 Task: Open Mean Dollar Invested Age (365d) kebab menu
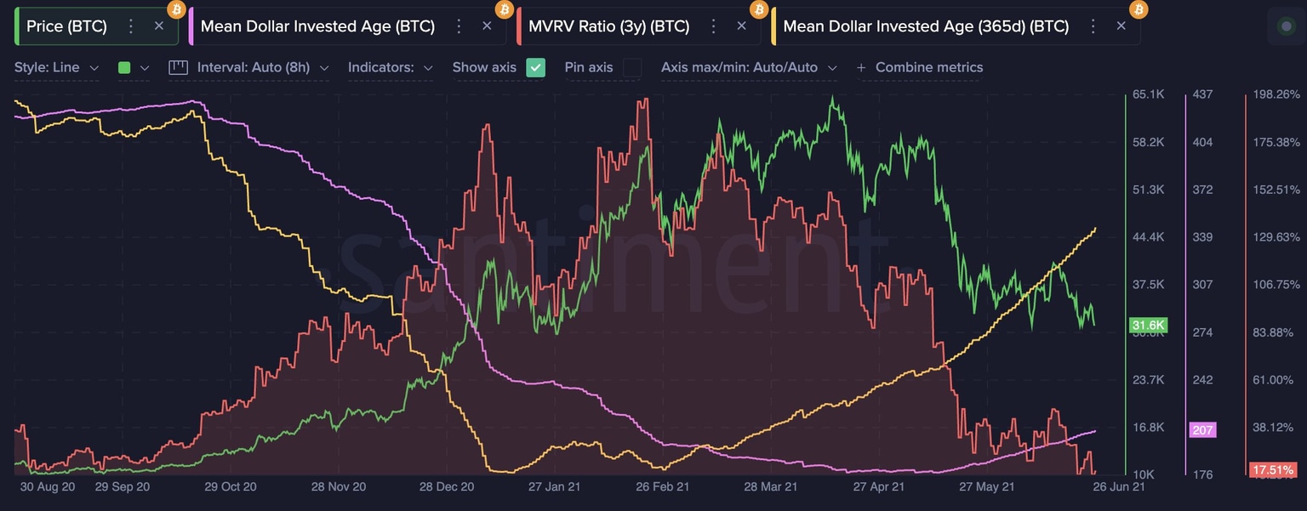pyautogui.click(x=1093, y=26)
